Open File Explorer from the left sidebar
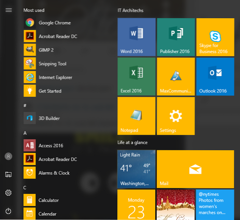 click(x=8, y=174)
